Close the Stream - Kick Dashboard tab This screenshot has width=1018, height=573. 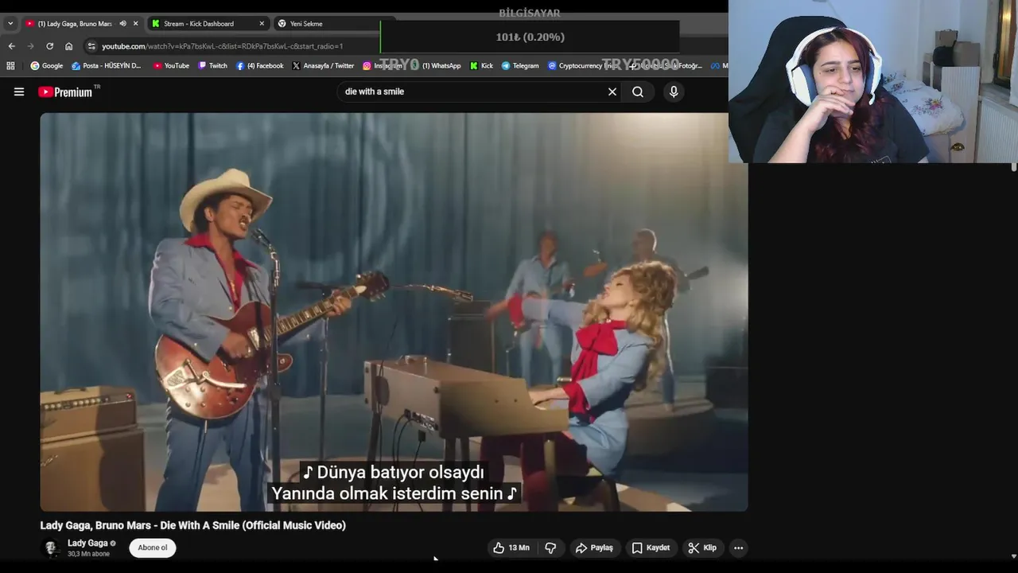click(262, 24)
